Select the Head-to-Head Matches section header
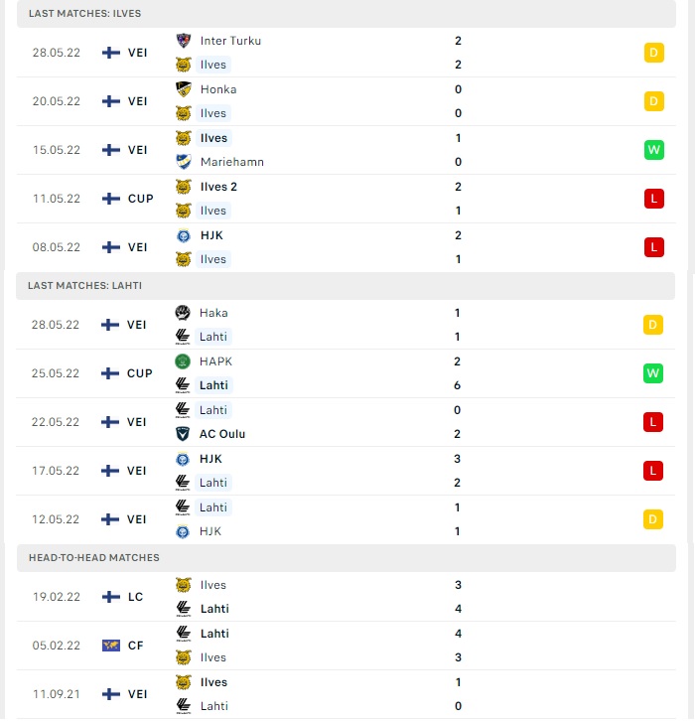The image size is (695, 721). (x=347, y=558)
